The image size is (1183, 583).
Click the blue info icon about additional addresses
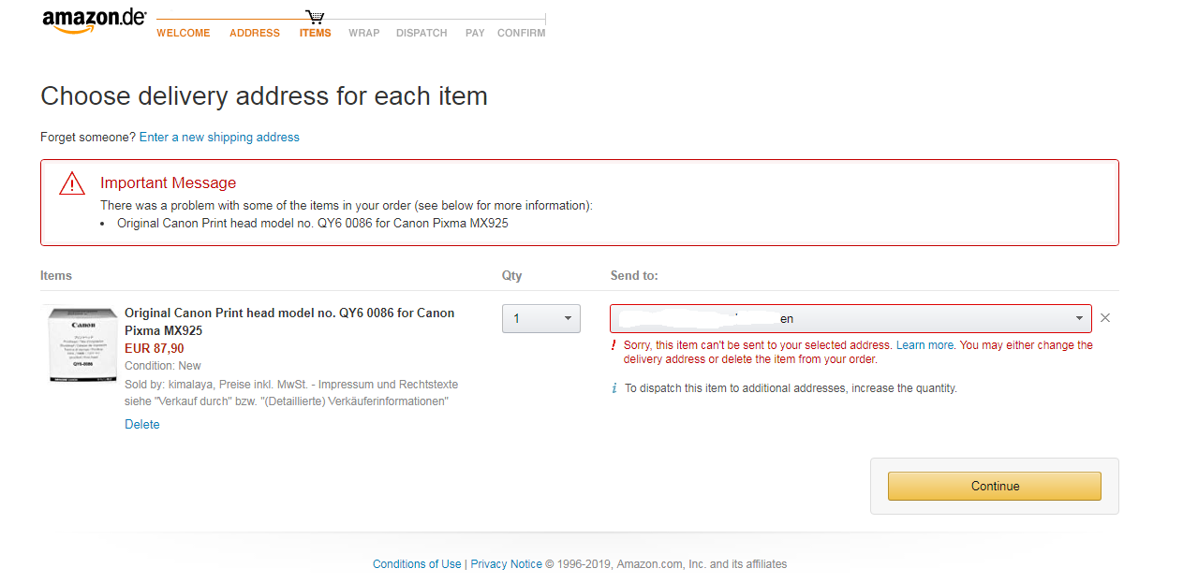click(x=614, y=388)
